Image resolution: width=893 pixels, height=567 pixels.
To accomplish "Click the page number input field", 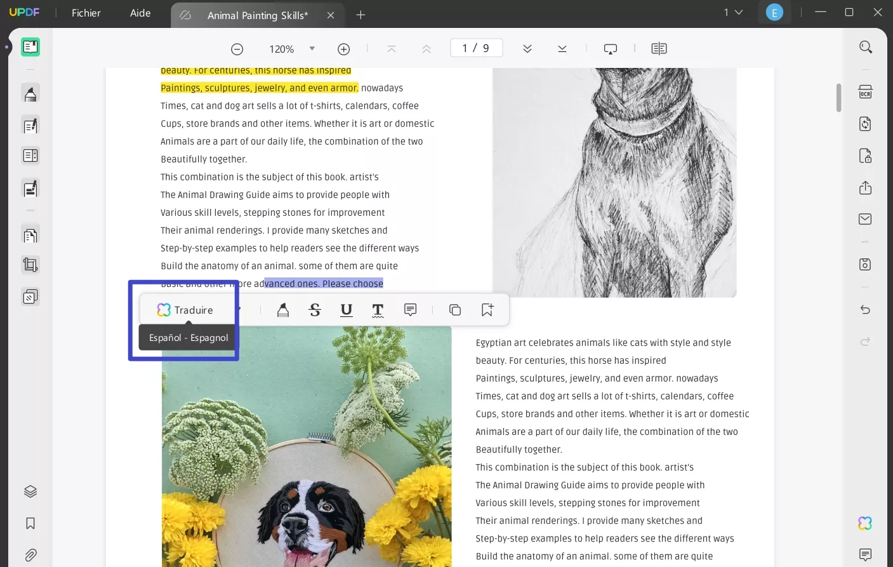I will pos(476,48).
